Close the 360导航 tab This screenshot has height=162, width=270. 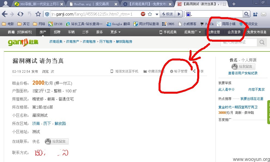(62, 4)
